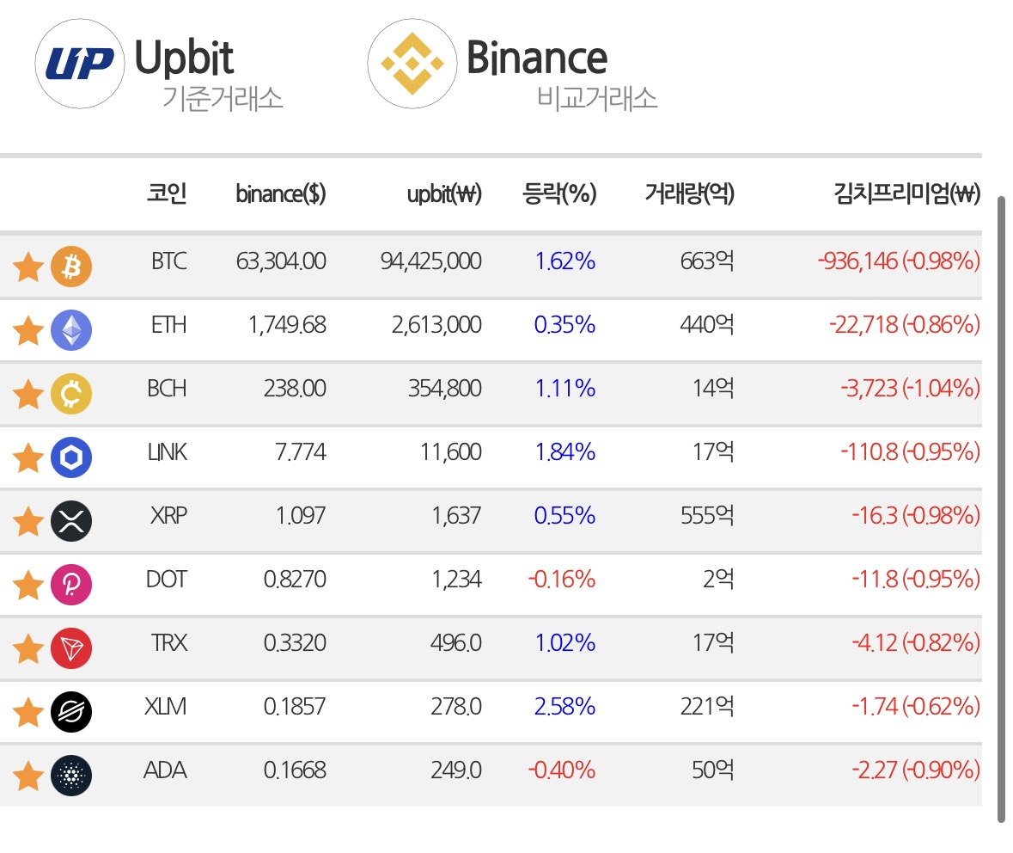Click the Chainlink coin icon
The height and width of the screenshot is (853, 1013).
[x=71, y=457]
